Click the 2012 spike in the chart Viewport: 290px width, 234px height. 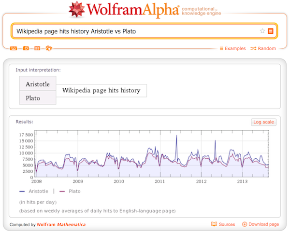click(215, 141)
